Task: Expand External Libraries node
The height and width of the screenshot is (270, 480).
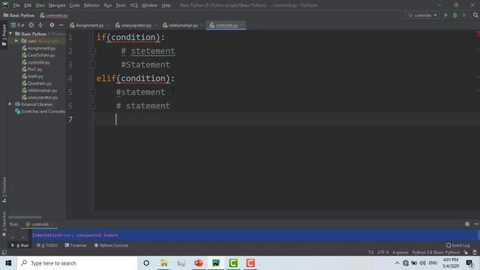Action: tap(10, 104)
